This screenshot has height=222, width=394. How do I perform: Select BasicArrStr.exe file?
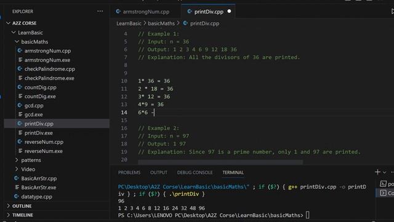click(38, 187)
